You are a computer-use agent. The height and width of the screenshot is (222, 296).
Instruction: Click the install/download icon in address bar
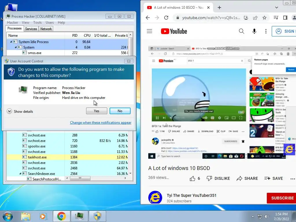coord(246,18)
